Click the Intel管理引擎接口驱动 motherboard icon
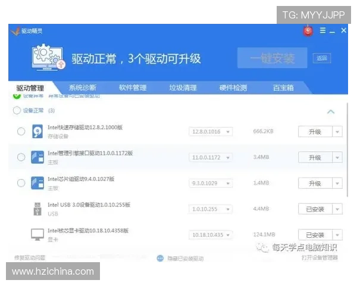 click(x=37, y=157)
